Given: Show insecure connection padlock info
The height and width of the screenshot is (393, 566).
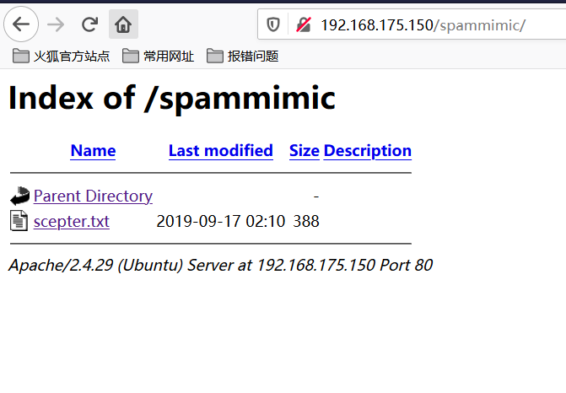Looking at the screenshot, I should point(304,24).
